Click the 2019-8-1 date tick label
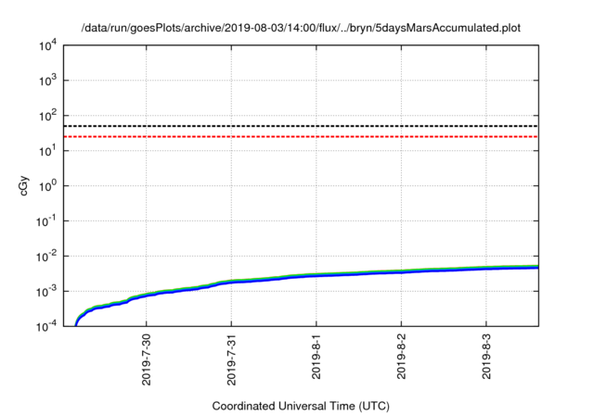 click(x=316, y=357)
